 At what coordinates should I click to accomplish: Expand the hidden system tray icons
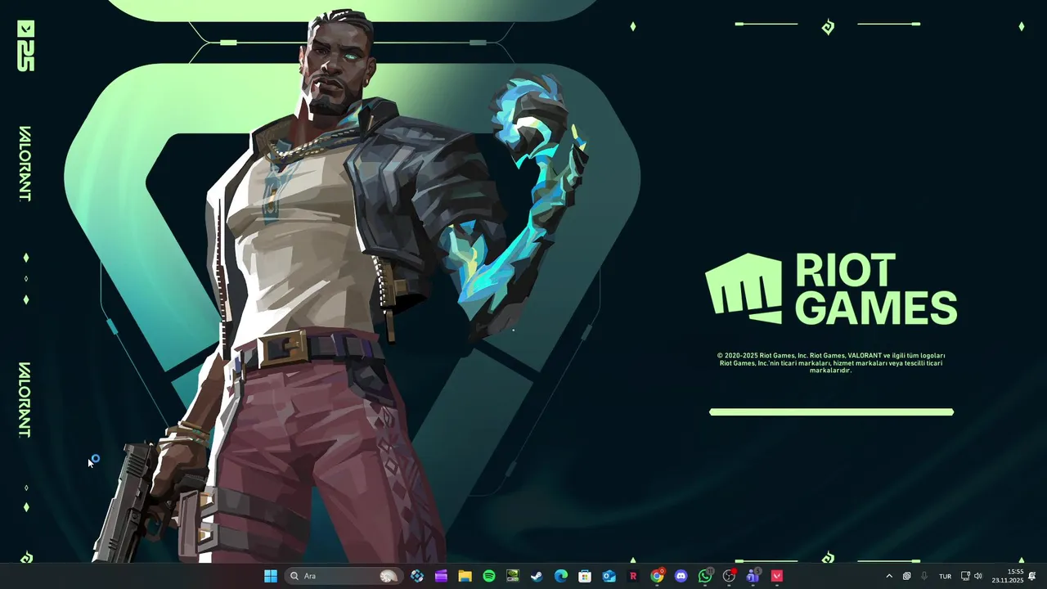[x=889, y=576]
